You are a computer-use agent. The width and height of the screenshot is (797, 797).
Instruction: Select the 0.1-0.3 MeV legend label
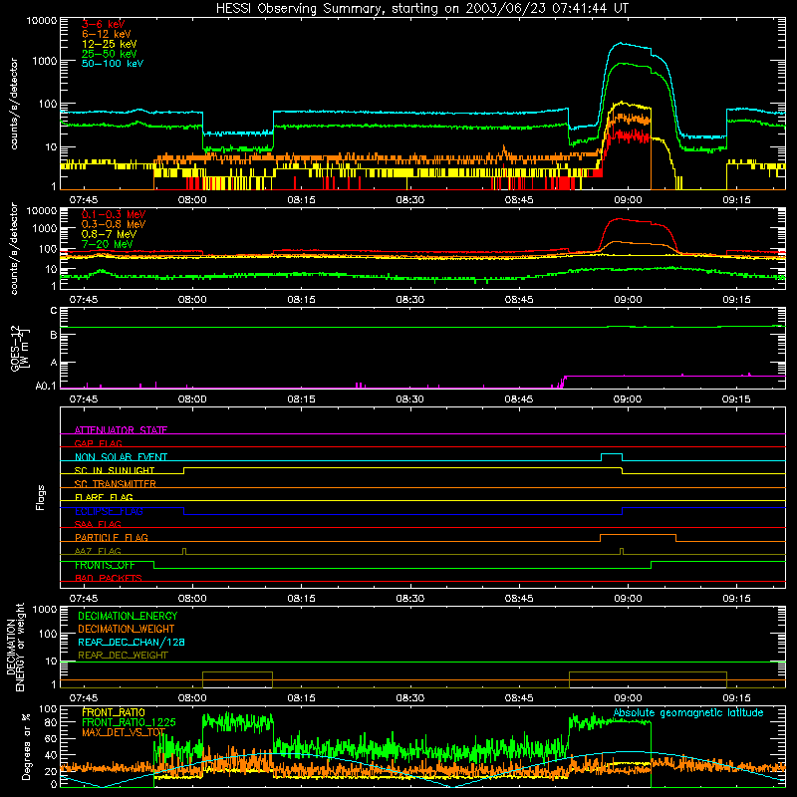tap(113, 214)
